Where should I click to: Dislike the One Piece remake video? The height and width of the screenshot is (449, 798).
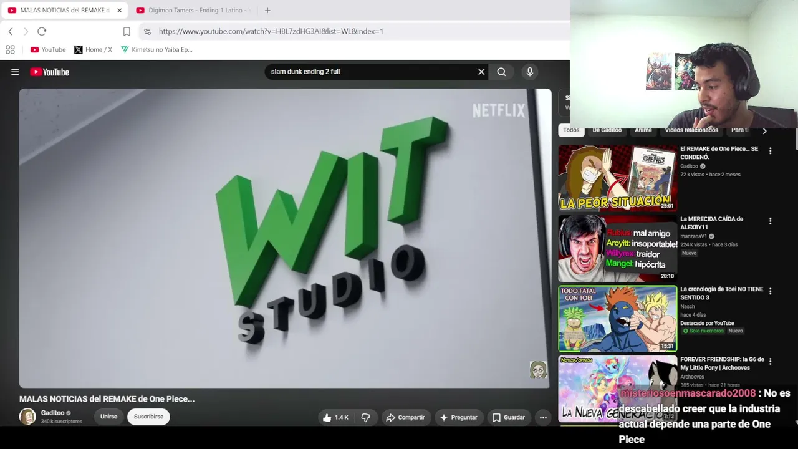coord(365,417)
